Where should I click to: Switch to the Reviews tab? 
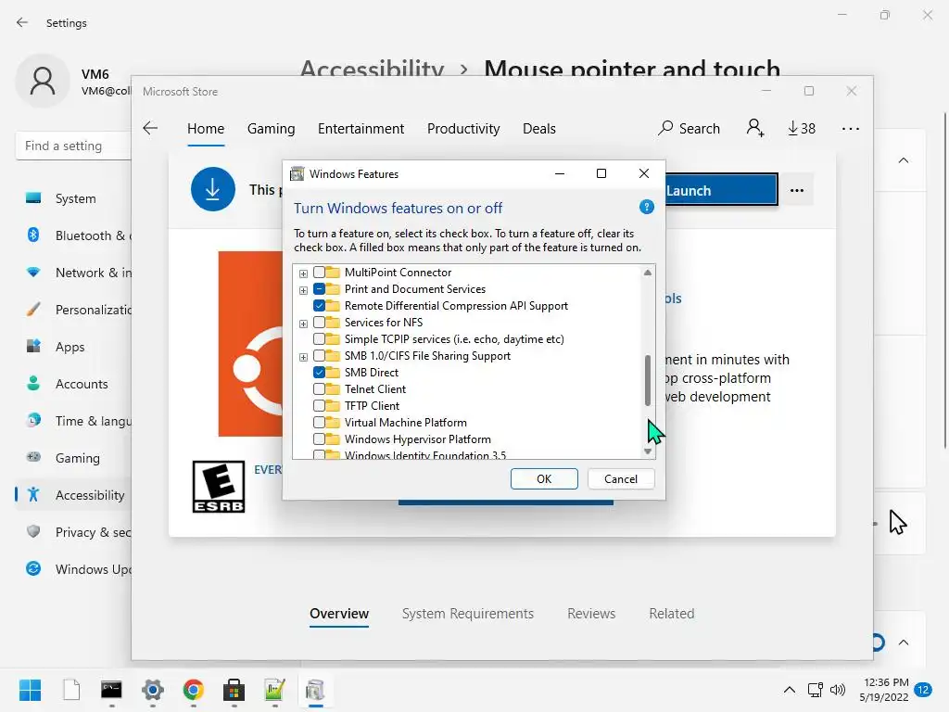[x=590, y=614]
